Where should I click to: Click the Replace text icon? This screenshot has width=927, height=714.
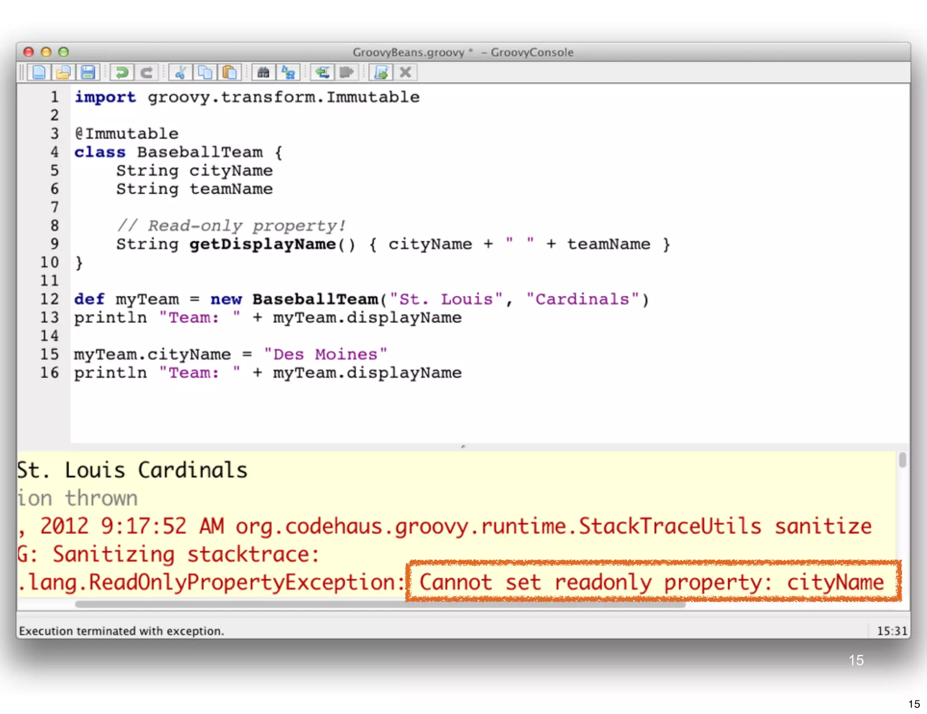point(288,72)
